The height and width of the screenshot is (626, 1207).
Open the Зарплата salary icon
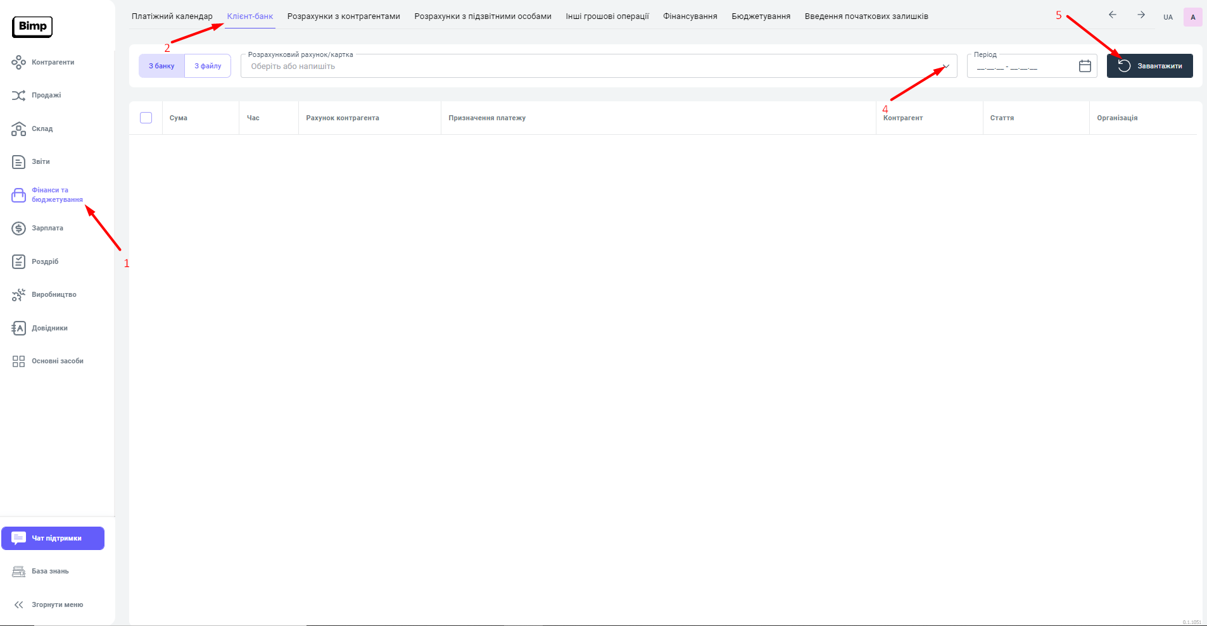click(x=19, y=228)
